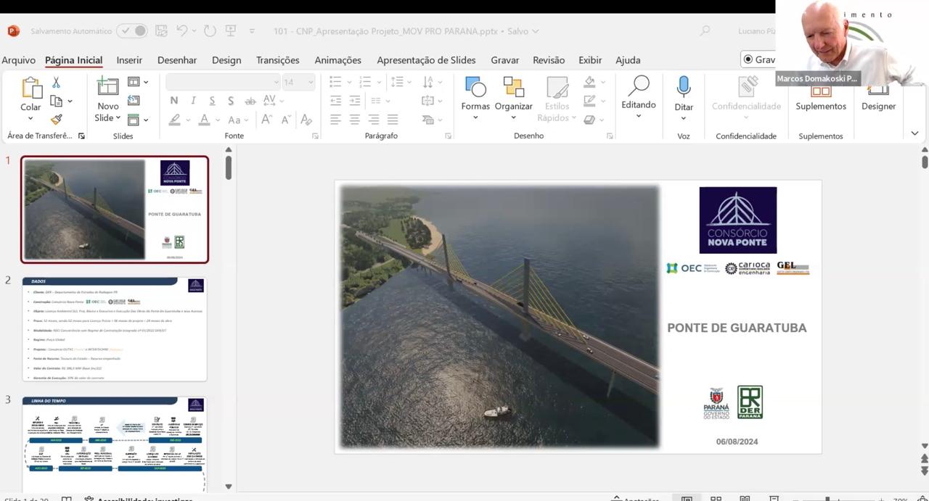Open the Designer pane

878,105
